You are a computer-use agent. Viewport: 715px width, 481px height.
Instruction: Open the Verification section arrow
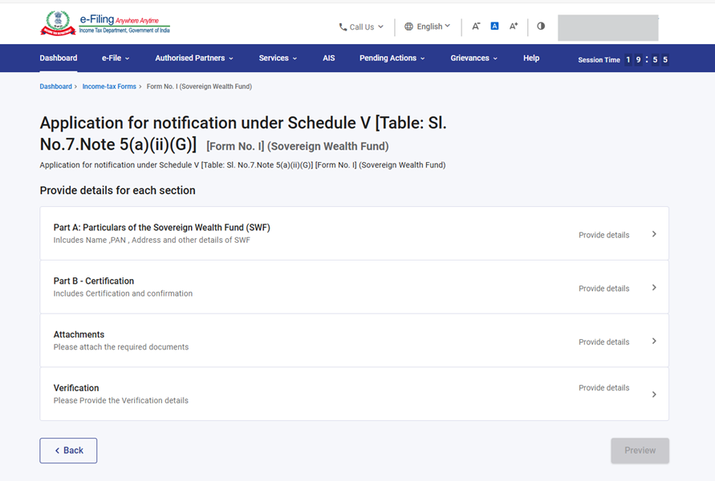[654, 394]
